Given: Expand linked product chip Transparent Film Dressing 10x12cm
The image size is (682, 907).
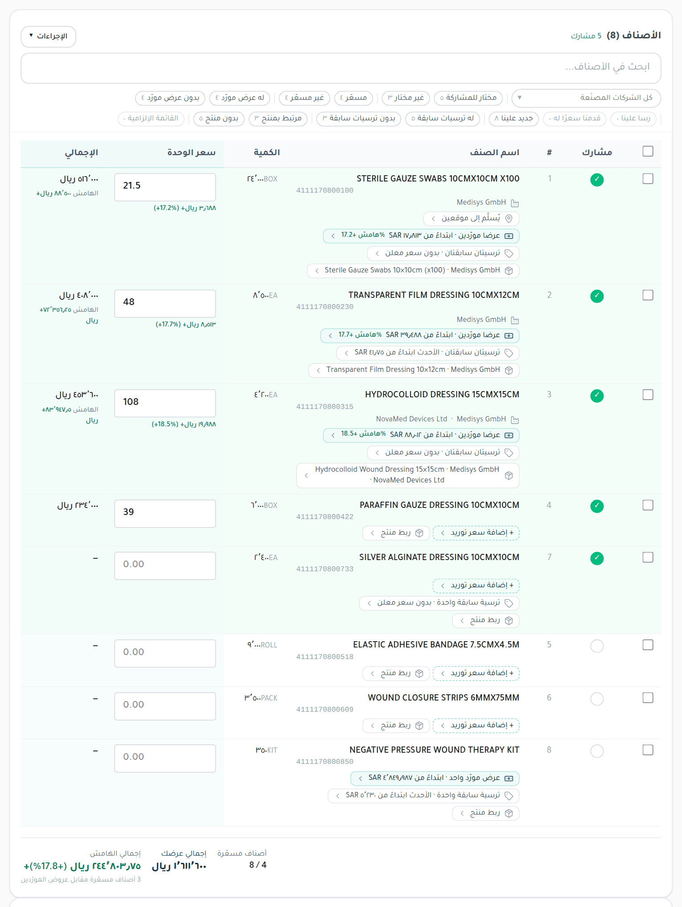Looking at the screenshot, I should coord(414,370).
